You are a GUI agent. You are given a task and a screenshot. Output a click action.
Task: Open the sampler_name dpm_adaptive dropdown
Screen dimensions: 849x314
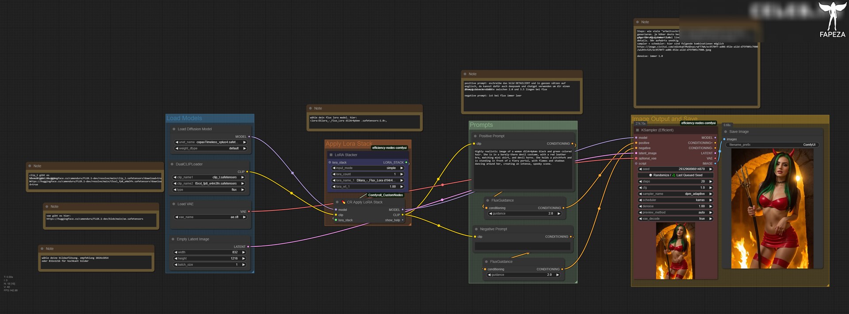(x=675, y=194)
